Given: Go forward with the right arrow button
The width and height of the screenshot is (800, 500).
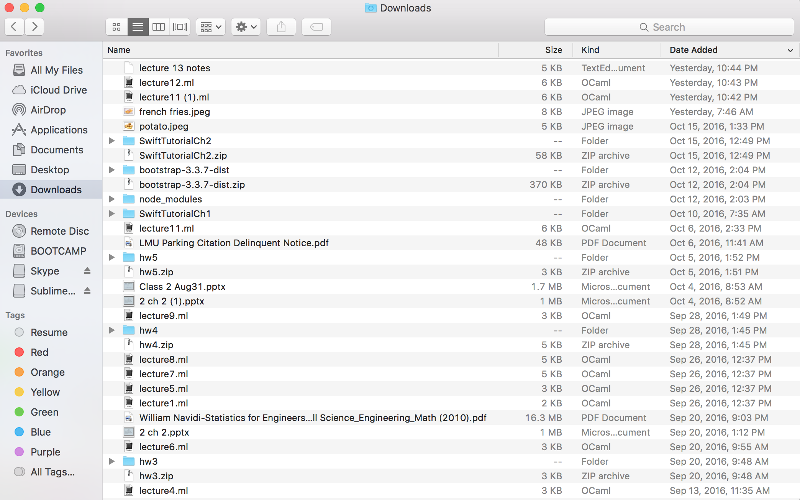Looking at the screenshot, I should click(34, 27).
